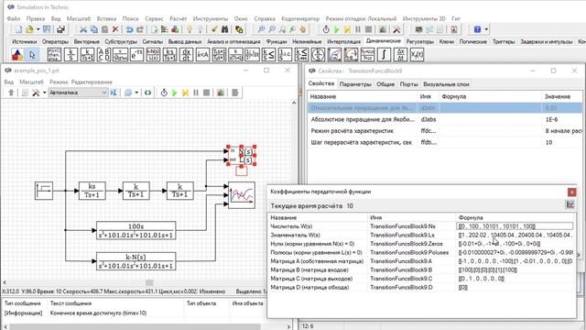Click the redo arrow icon
586x330 pixels.
(140, 29)
